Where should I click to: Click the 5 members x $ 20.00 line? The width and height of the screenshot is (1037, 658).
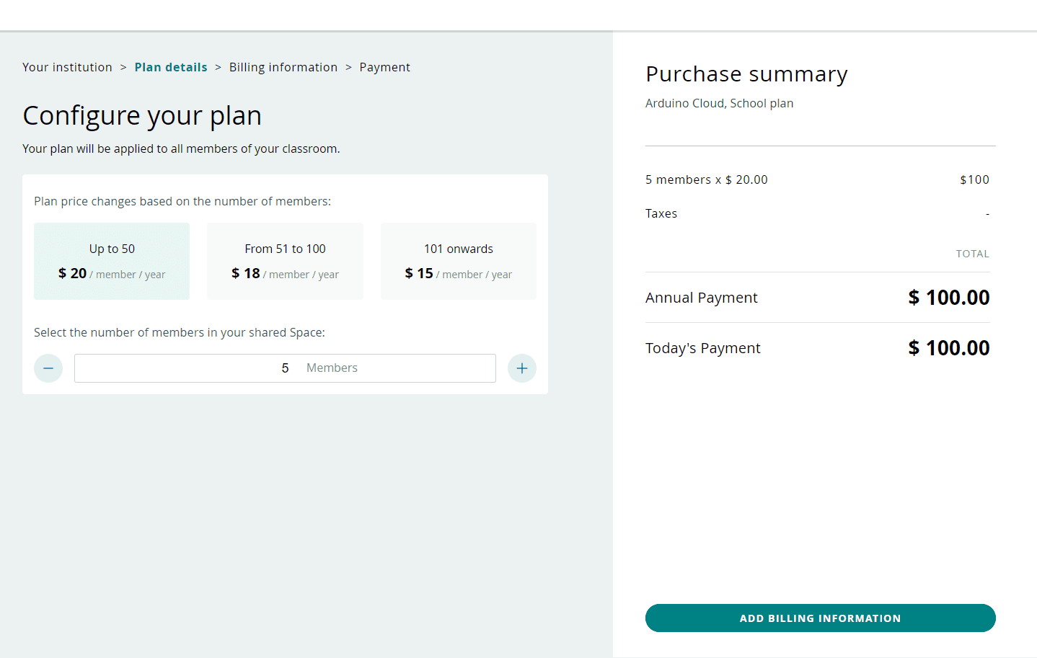(x=706, y=179)
